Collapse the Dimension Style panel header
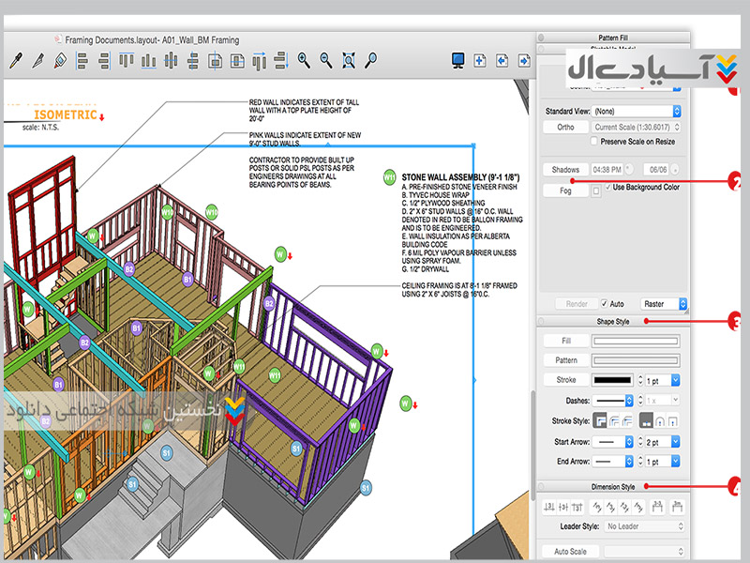 coord(614,487)
